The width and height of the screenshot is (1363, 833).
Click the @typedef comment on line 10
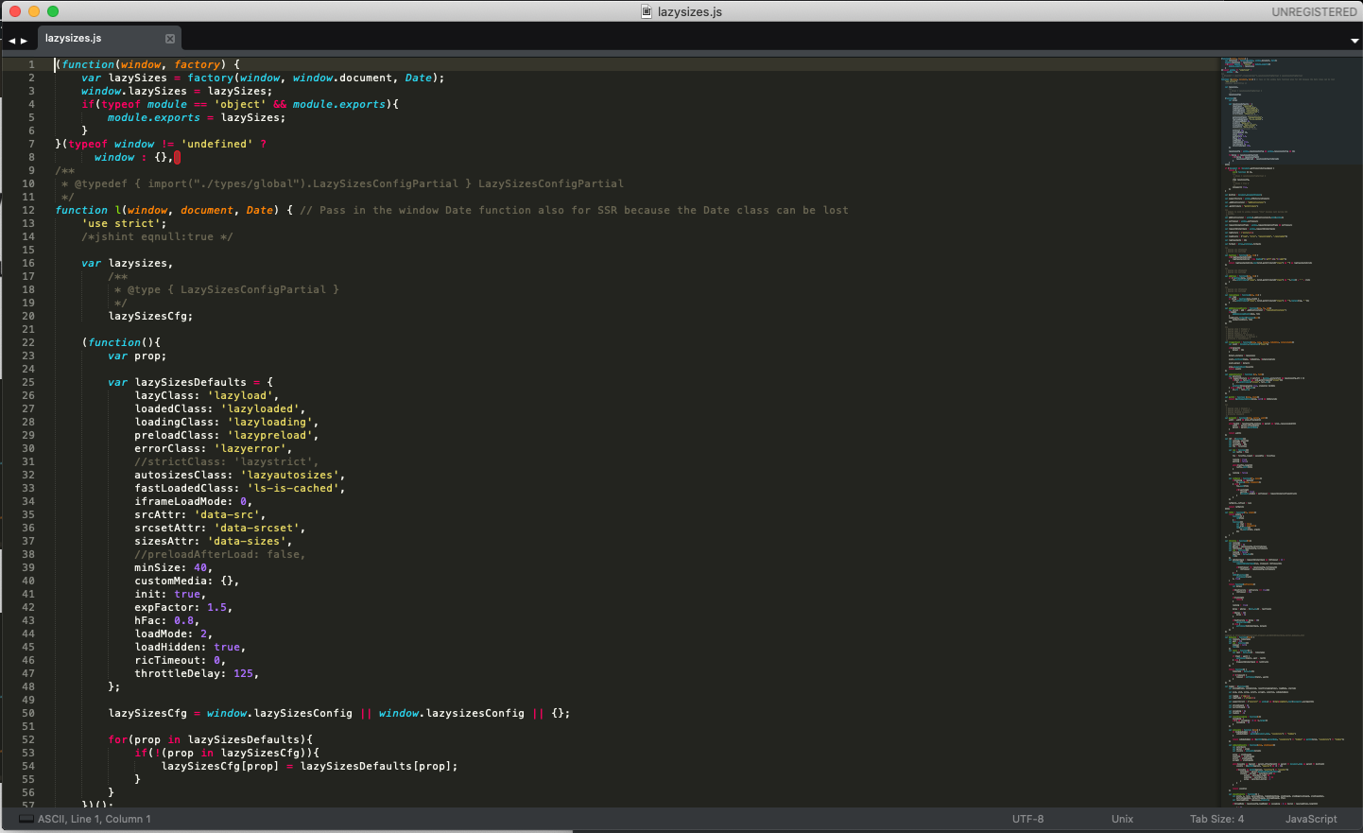pos(342,183)
